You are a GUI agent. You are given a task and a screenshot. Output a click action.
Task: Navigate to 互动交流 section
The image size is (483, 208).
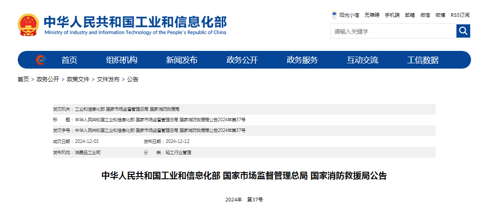point(363,60)
